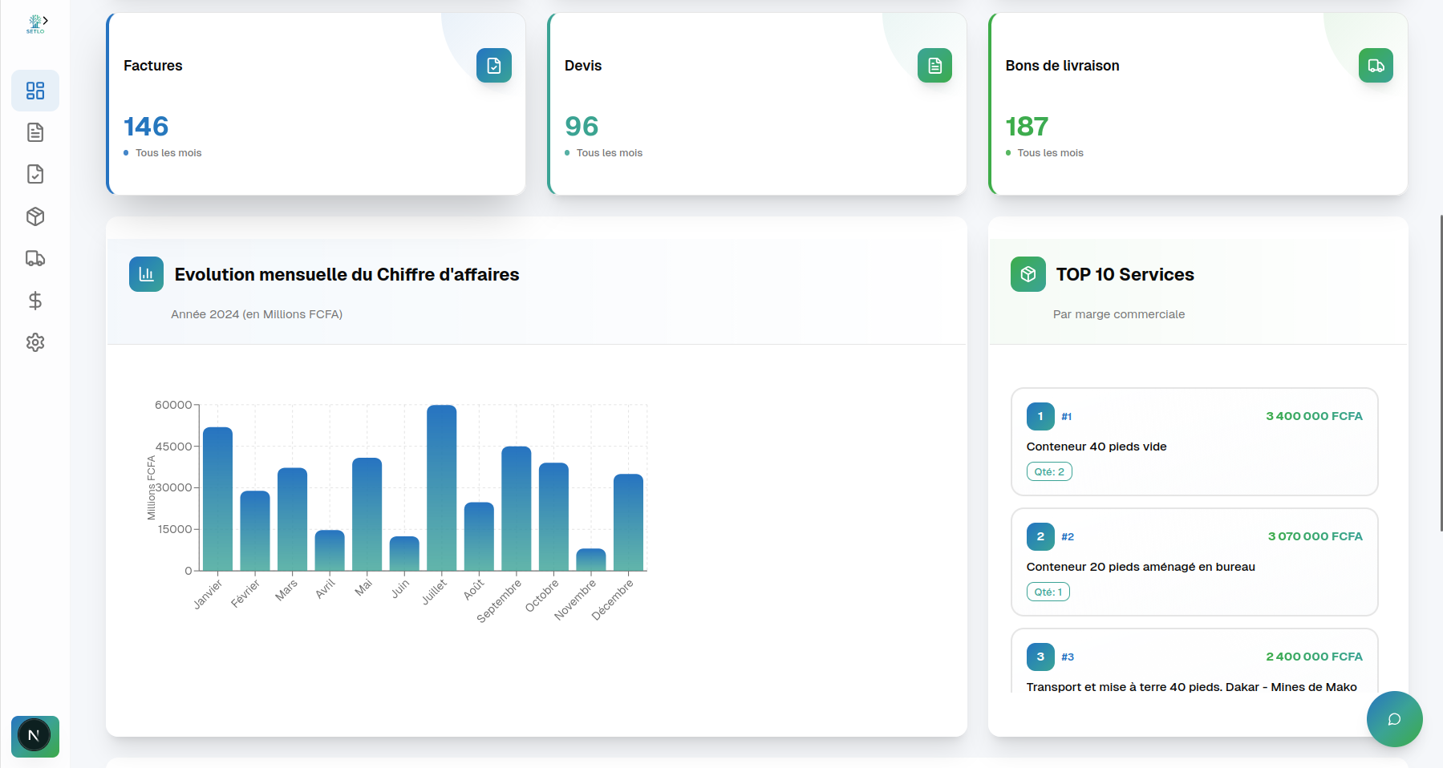Click the Next.js N badge at bottom left
Viewport: 1443px width, 768px height.
pos(34,735)
